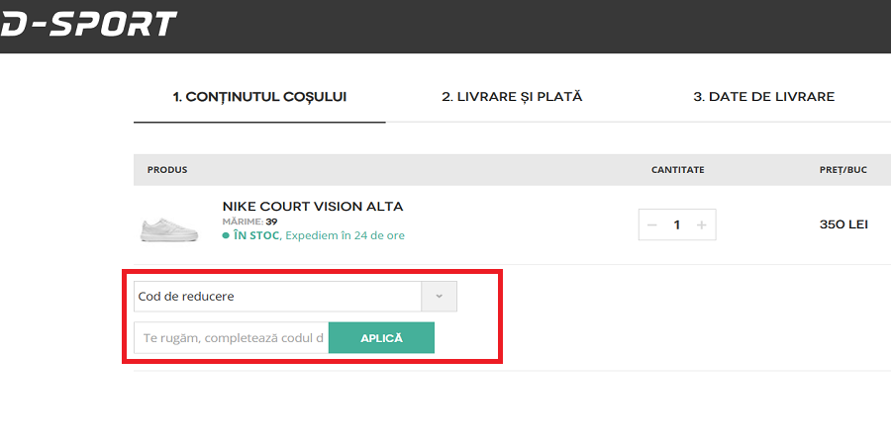Click the CANTITATE column header

[677, 170]
